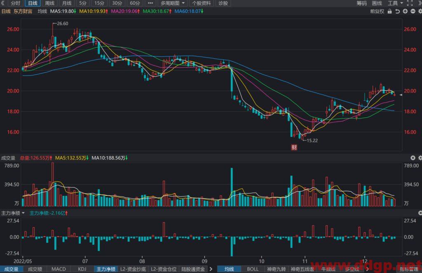Select the 30分 period tab

coord(117,3)
